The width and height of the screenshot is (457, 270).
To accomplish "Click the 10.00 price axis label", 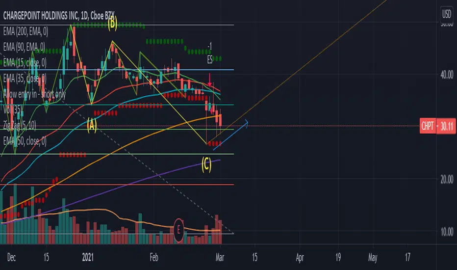I will point(447,232).
